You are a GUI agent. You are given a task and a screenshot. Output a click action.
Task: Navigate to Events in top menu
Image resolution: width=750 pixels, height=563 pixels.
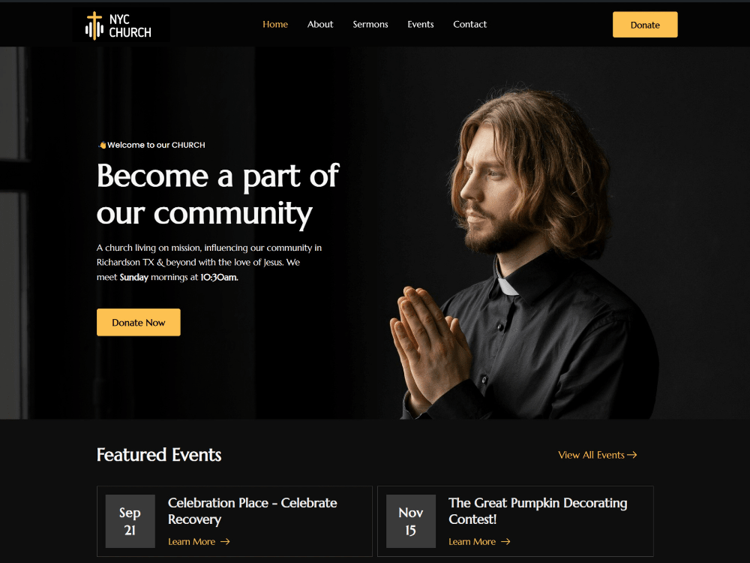click(421, 25)
